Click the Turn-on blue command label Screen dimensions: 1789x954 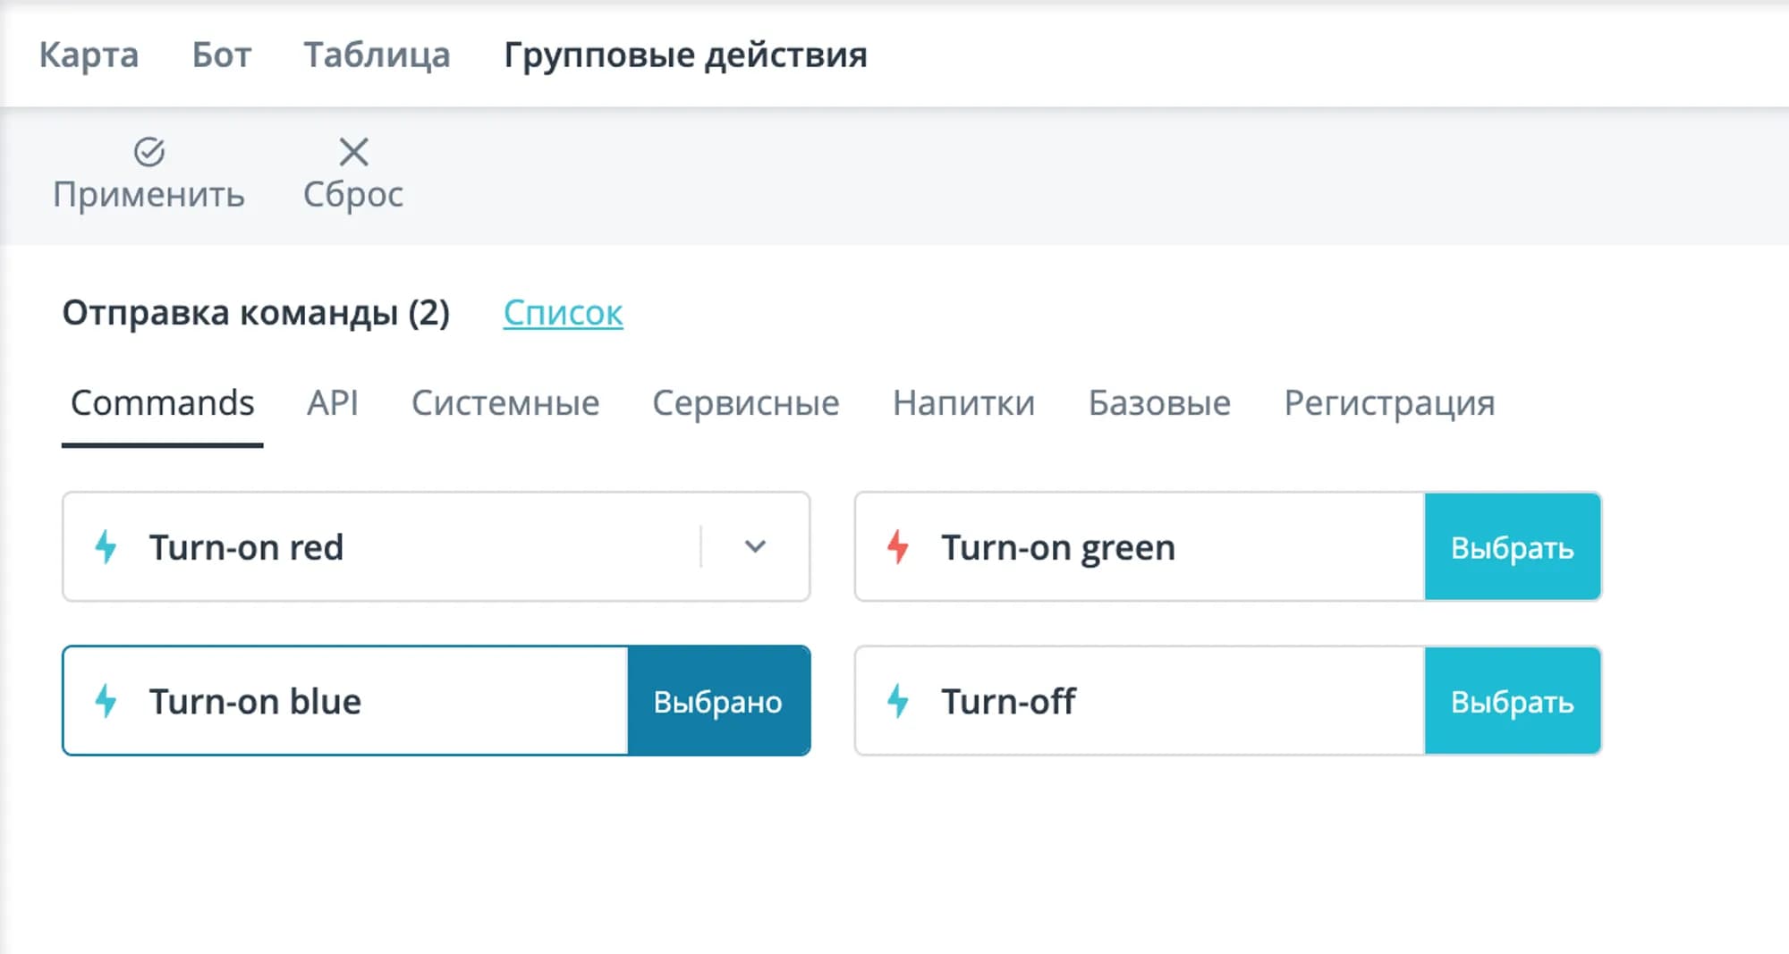click(x=255, y=701)
